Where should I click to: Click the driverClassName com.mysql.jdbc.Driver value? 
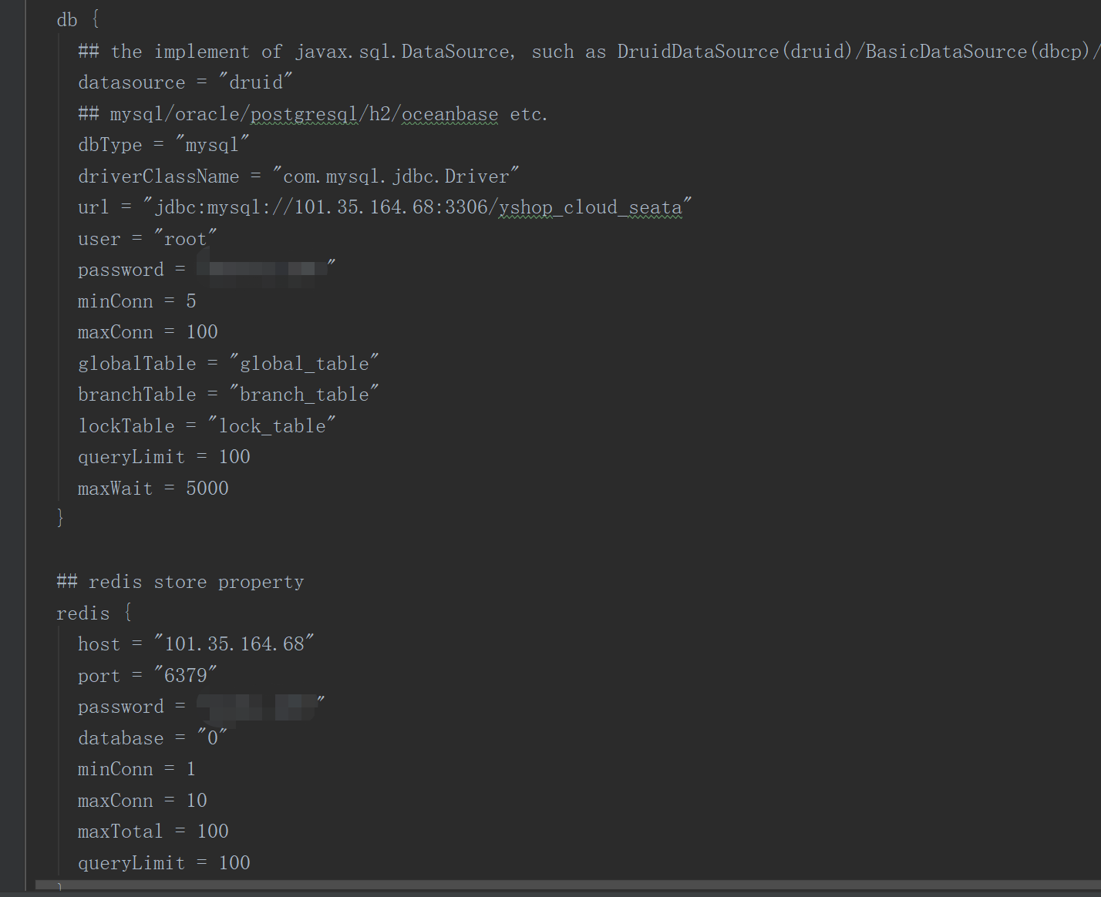coord(396,176)
